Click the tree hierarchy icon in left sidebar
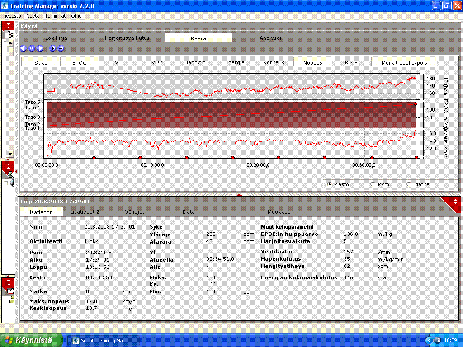This screenshot has width=463, height=347. (x=10, y=35)
